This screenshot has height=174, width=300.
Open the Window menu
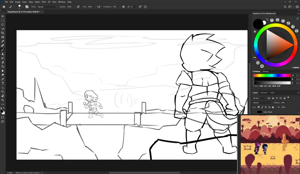(62, 2)
